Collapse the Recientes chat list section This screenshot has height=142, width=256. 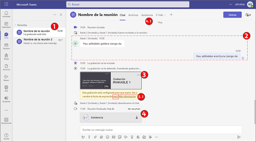tap(15, 25)
